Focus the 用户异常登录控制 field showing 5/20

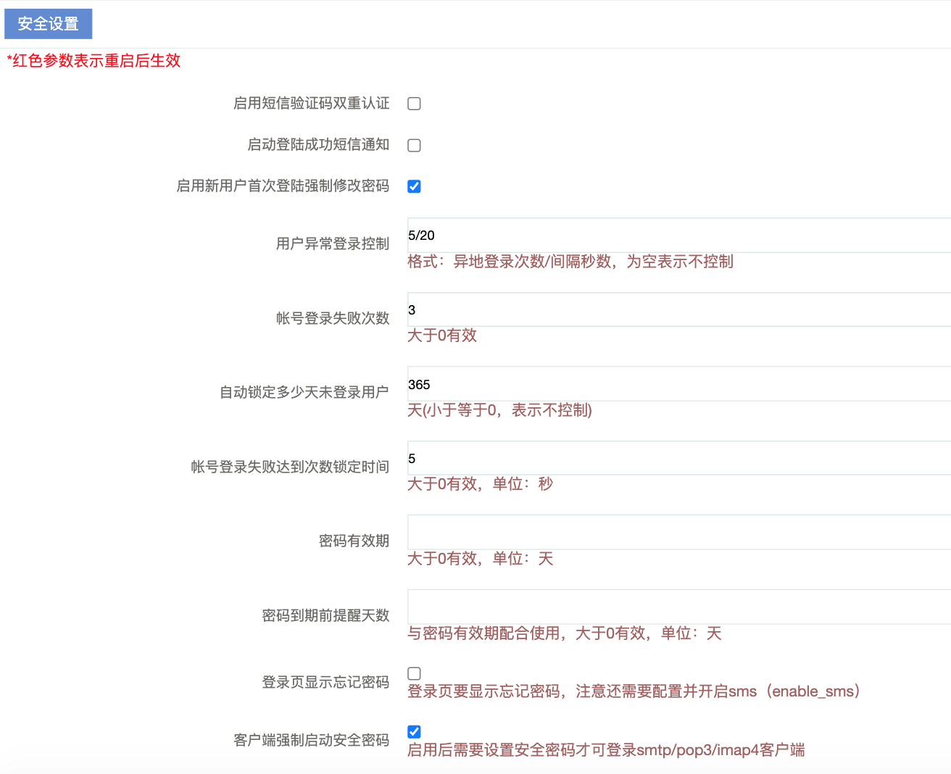678,236
